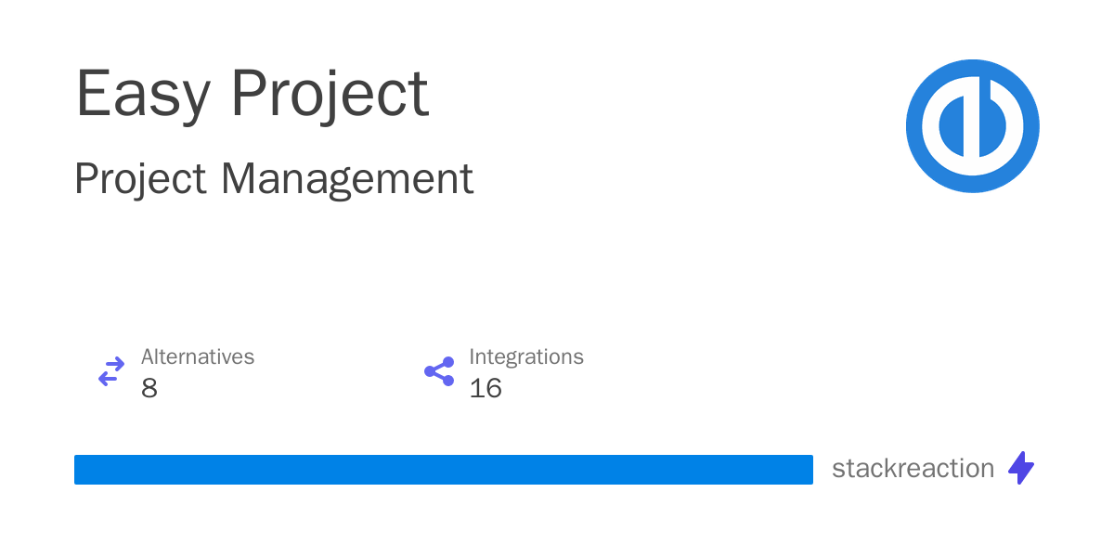
Task: Click the Integrations label
Action: point(526,357)
